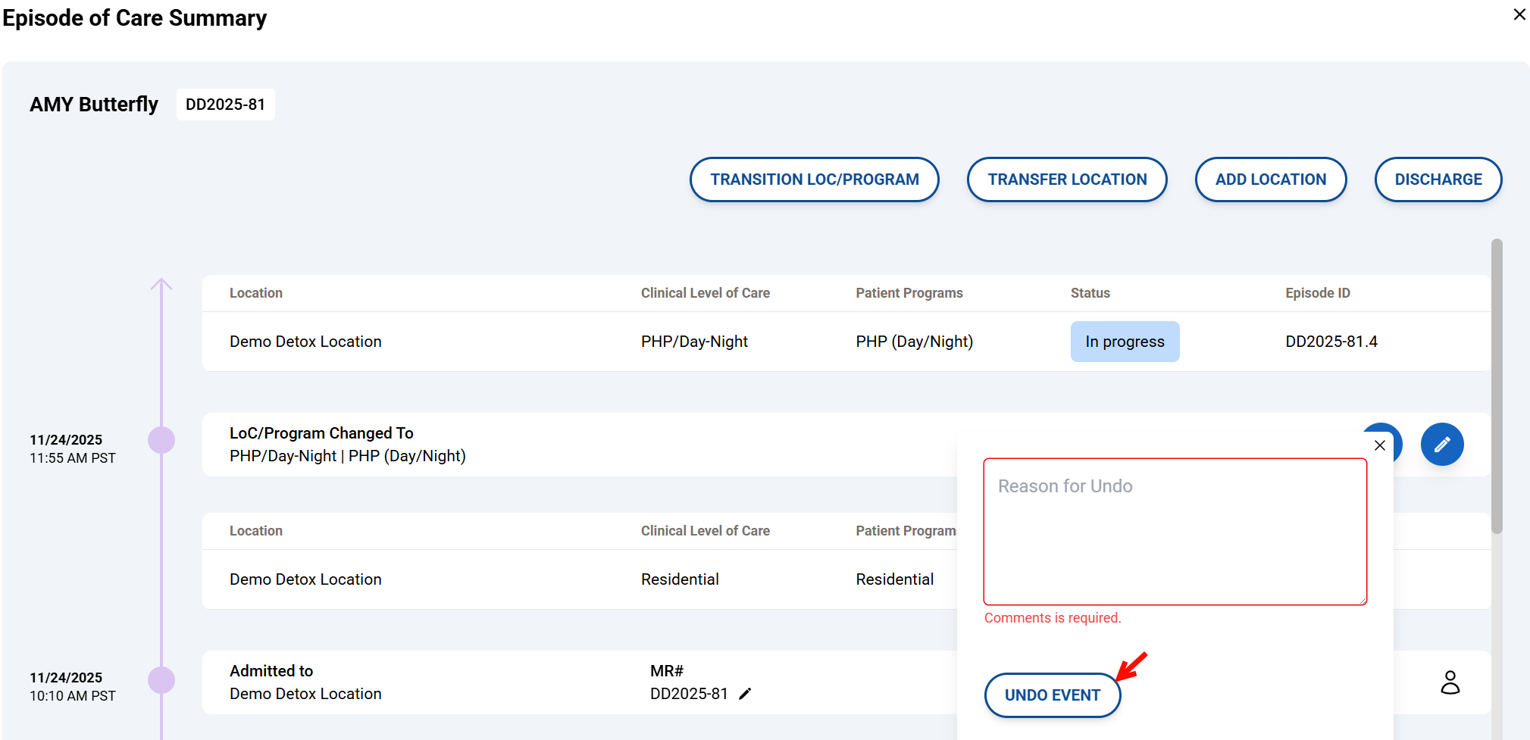Select the ADD LOCATION button

pyautogui.click(x=1270, y=180)
